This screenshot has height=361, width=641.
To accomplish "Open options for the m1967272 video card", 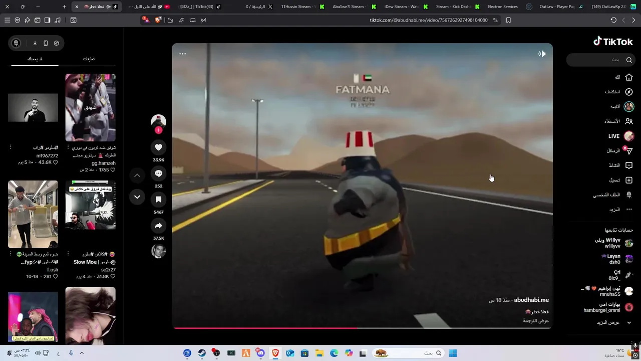I will 11,147.
